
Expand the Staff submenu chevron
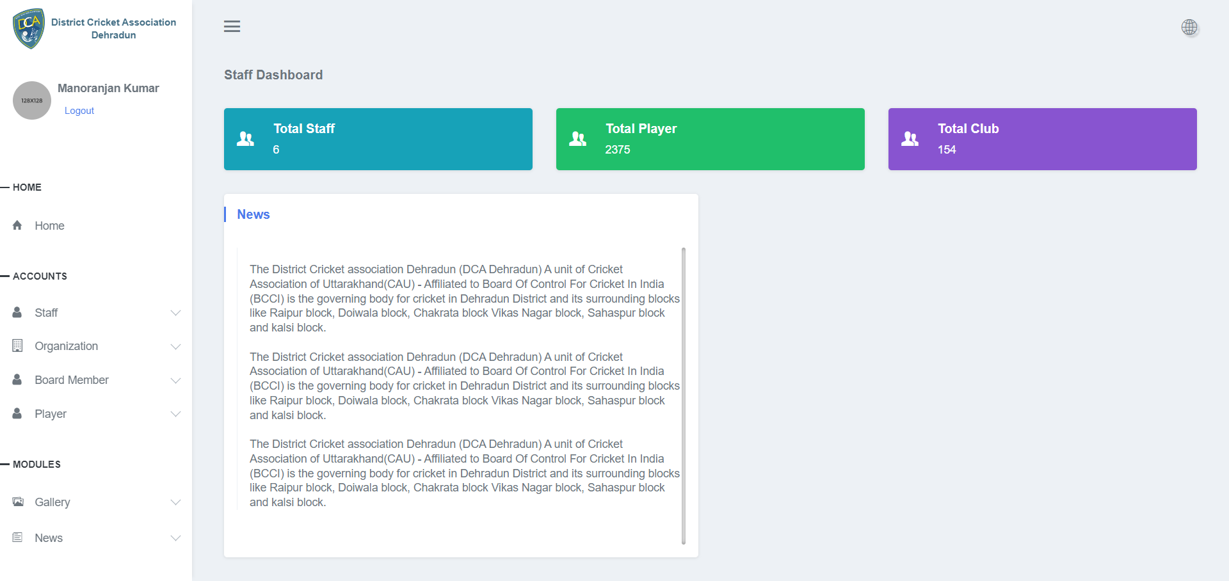pyautogui.click(x=175, y=313)
